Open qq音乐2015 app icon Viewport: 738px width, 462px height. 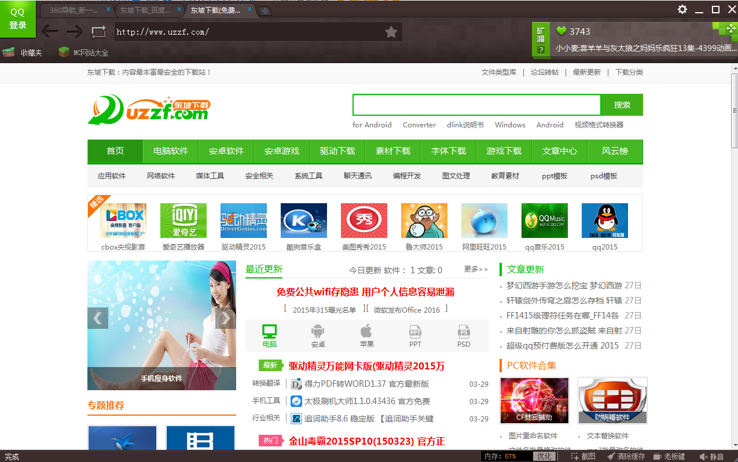point(545,221)
